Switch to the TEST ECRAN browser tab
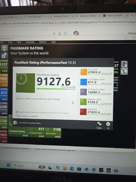Viewport: 136px width, 182px height. pyautogui.click(x=10, y=17)
